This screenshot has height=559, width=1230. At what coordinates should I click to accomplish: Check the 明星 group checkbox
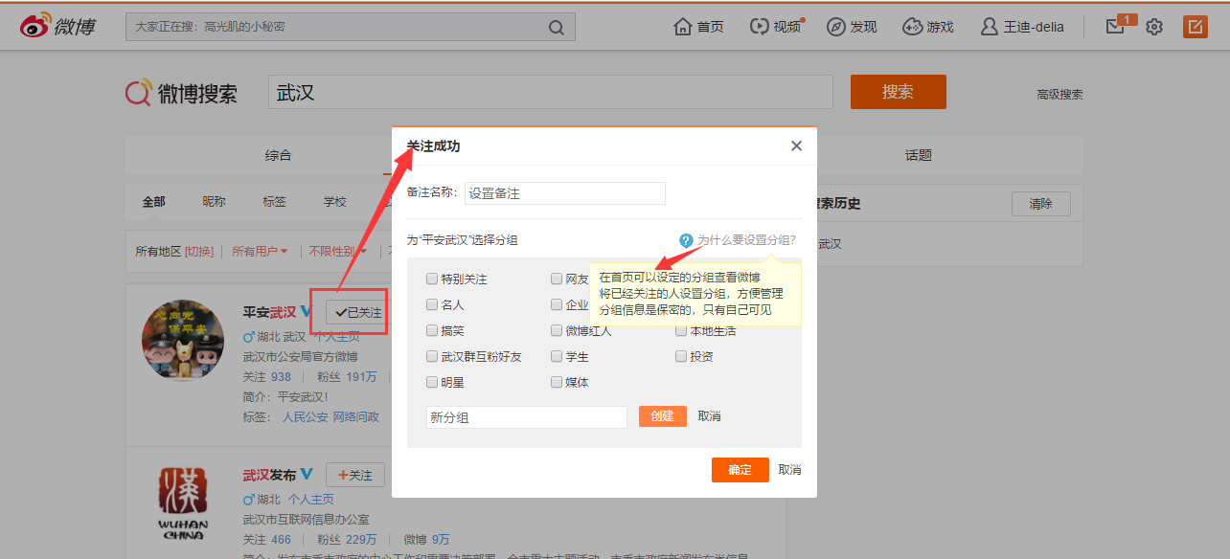coord(432,383)
